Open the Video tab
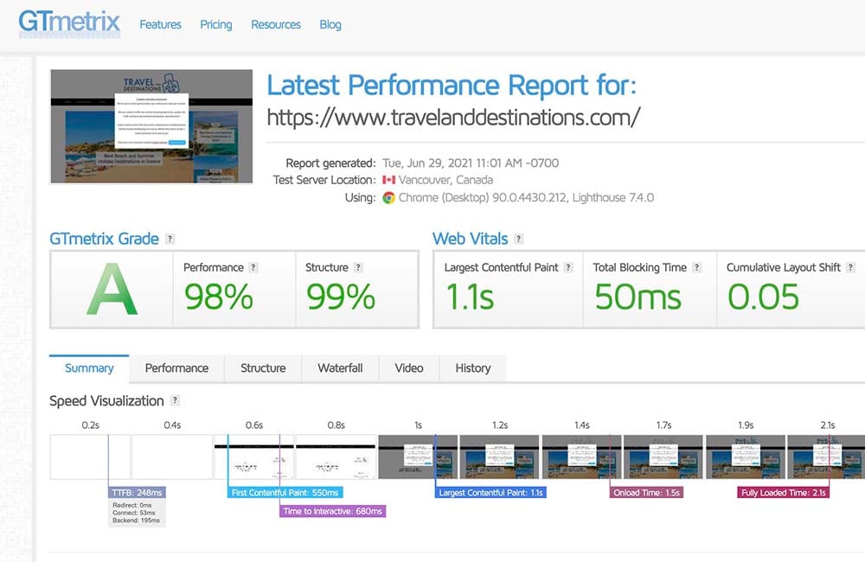The height and width of the screenshot is (562, 865). pyautogui.click(x=409, y=367)
